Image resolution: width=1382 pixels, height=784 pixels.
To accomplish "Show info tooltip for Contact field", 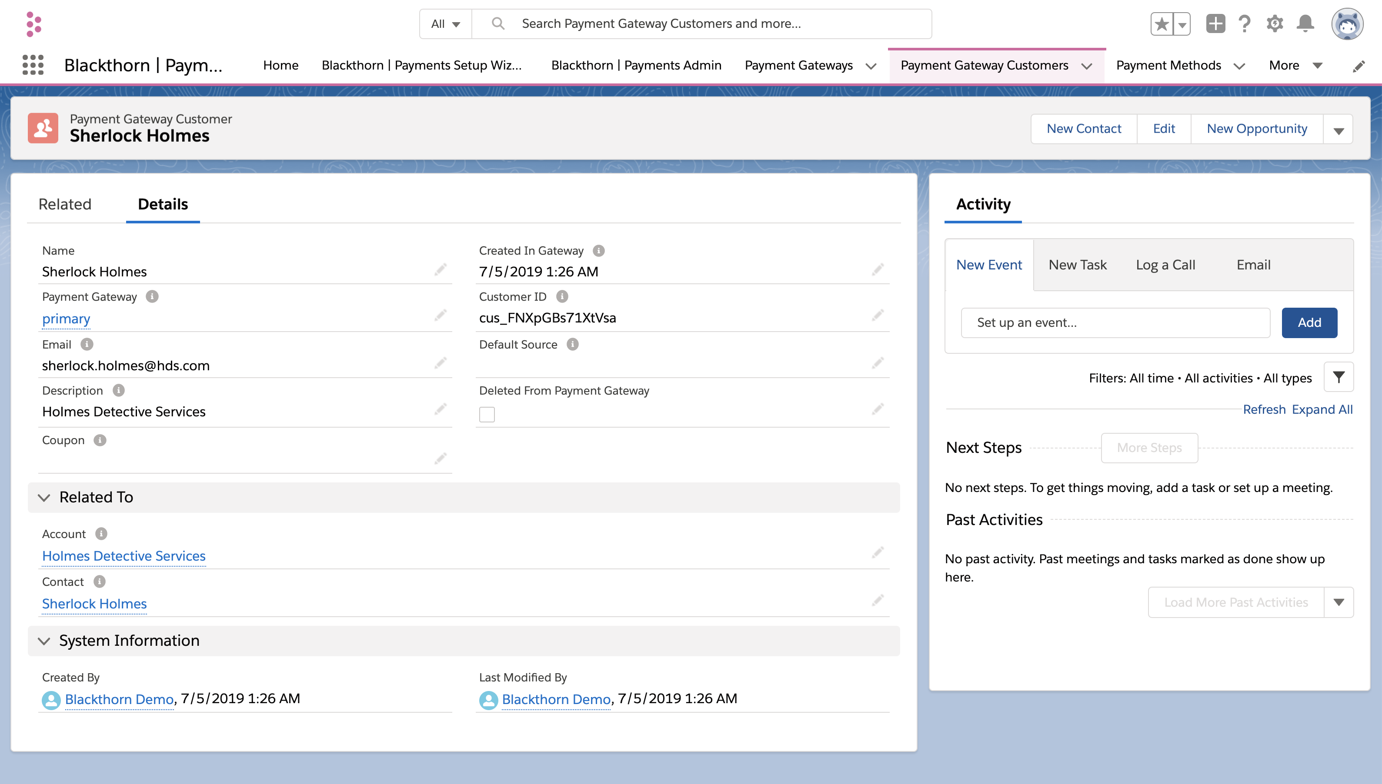I will pos(99,581).
